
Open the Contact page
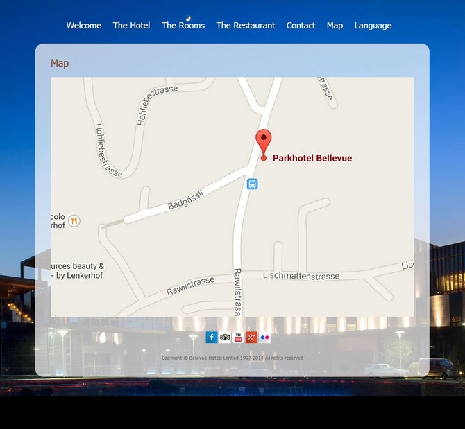(x=301, y=26)
